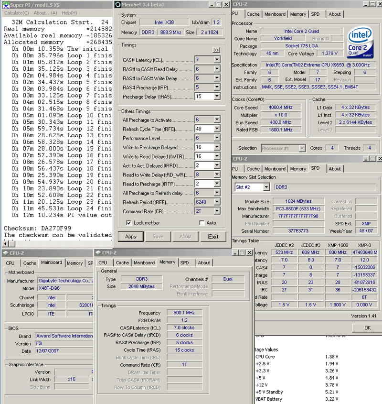Open About tab in the CPU-Z SPD window
This screenshot has height=404, width=382.
click(335, 169)
